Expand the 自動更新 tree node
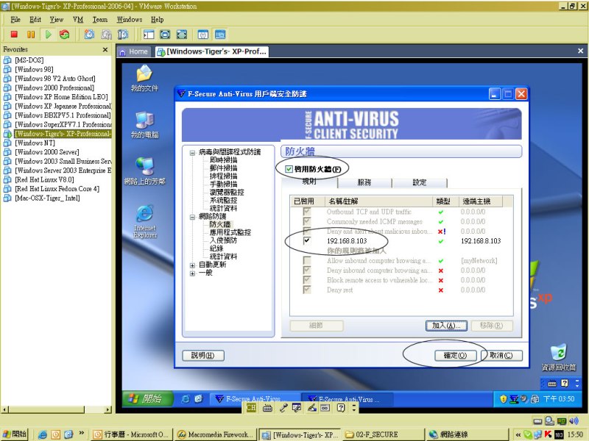 [193, 265]
